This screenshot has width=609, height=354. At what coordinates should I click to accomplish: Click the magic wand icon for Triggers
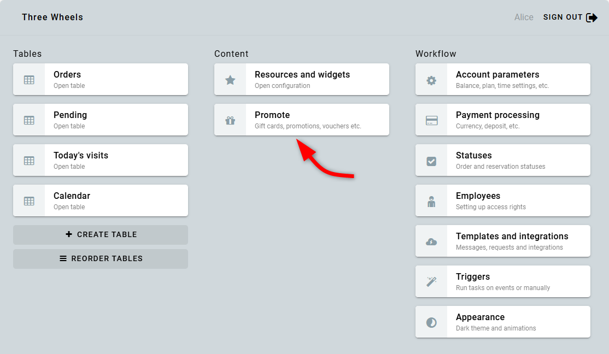(431, 282)
